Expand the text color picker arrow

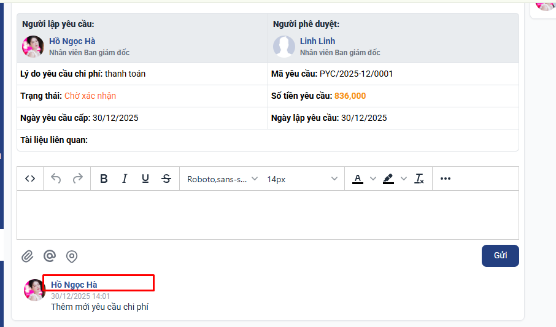click(373, 179)
